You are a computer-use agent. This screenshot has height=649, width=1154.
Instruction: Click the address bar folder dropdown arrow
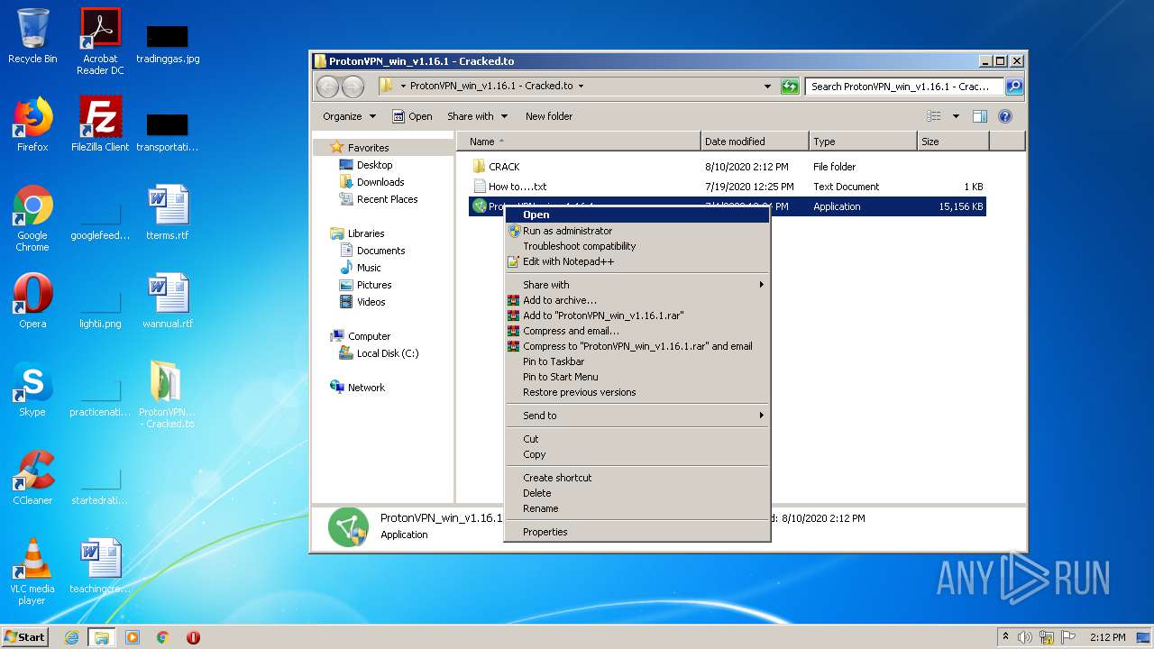tap(581, 87)
